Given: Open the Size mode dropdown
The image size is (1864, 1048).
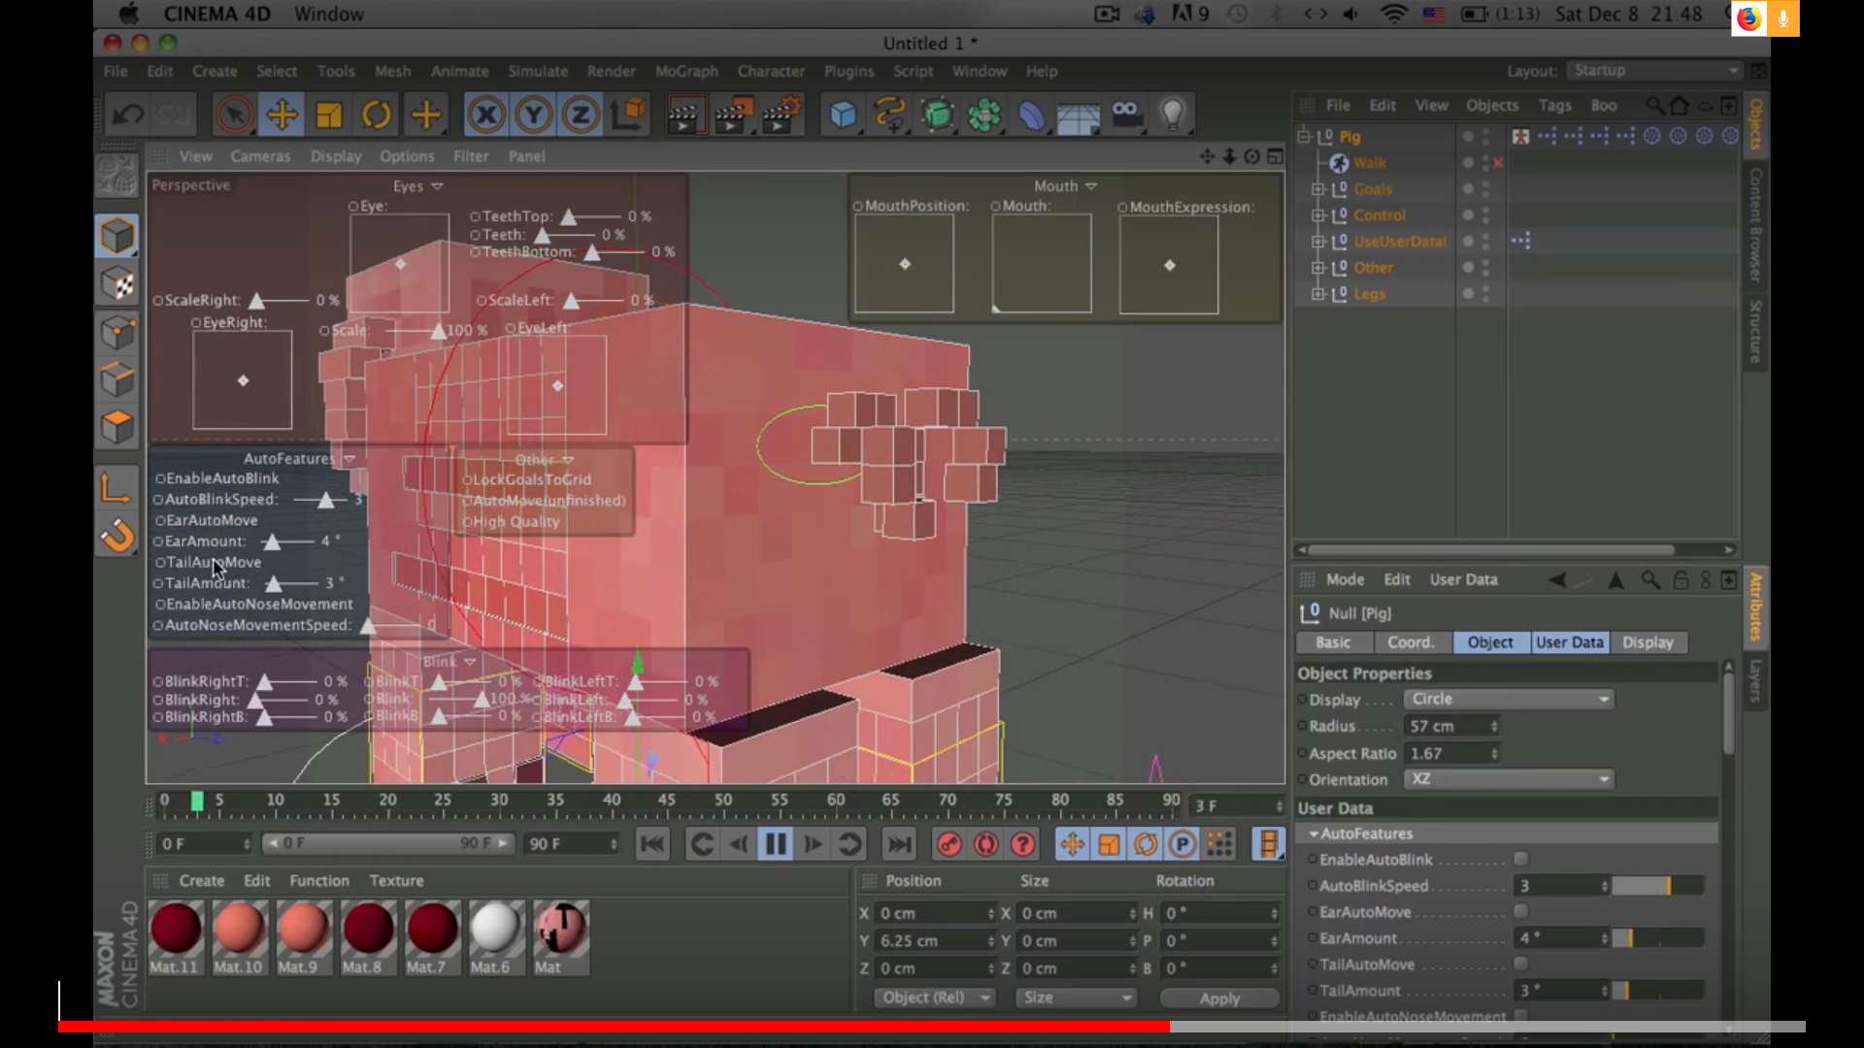Looking at the screenshot, I should (1076, 998).
